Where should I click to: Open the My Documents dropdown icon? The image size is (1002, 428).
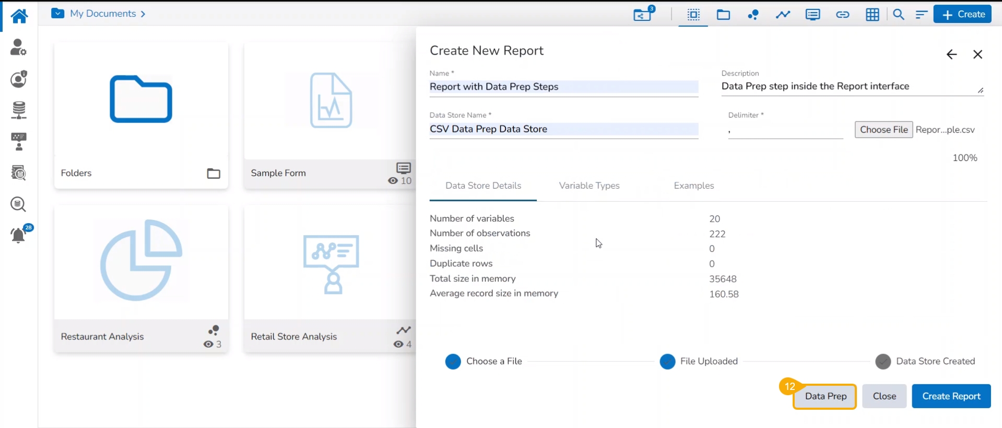click(58, 14)
